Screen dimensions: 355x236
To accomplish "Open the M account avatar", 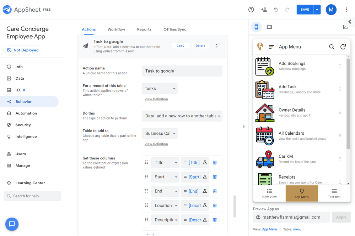I will 331,10.
